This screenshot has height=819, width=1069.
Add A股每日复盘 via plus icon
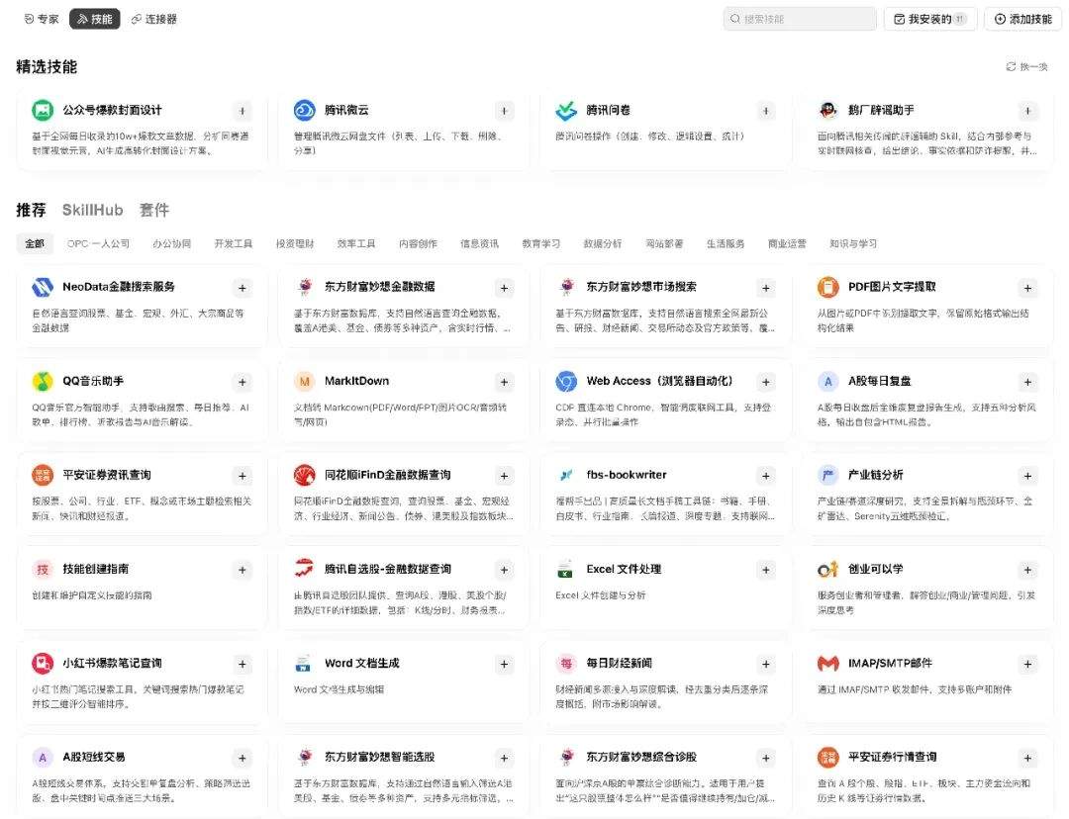1027,382
